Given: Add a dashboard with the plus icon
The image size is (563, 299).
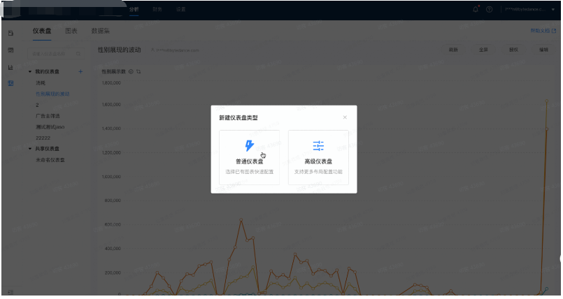Looking at the screenshot, I should click(80, 72).
